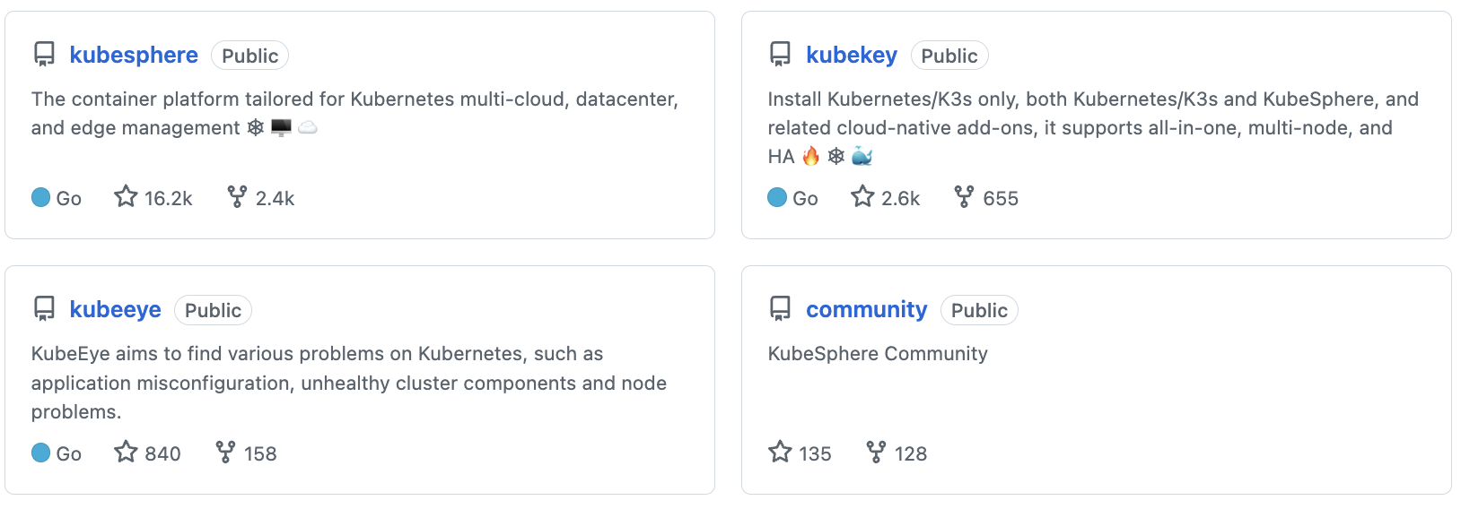The height and width of the screenshot is (509, 1461).
Task: Click the star icon on kubeeye card
Action: click(126, 452)
